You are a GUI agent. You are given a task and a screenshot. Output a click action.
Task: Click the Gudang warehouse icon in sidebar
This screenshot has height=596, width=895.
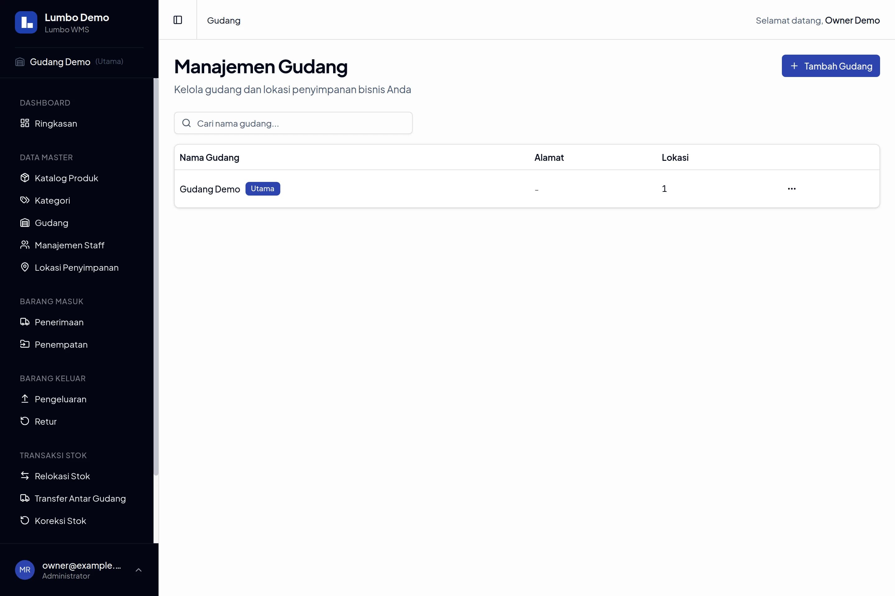[x=25, y=223]
